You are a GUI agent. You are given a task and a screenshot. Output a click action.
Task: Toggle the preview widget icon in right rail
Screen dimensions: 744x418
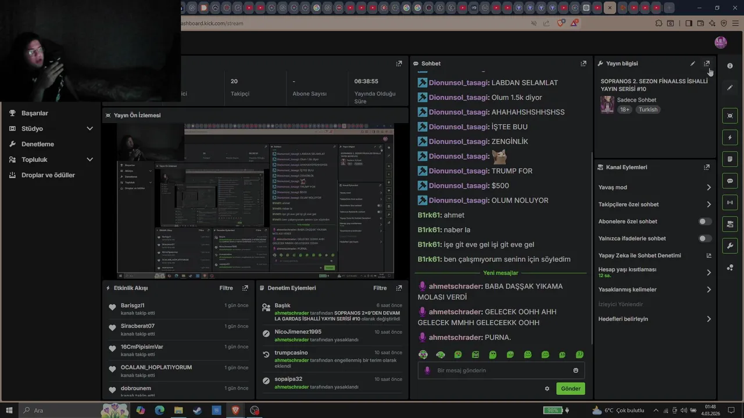[x=730, y=116]
